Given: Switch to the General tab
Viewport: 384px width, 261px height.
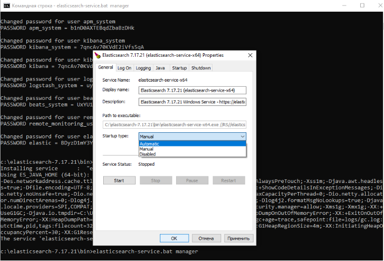Looking at the screenshot, I should (105, 67).
